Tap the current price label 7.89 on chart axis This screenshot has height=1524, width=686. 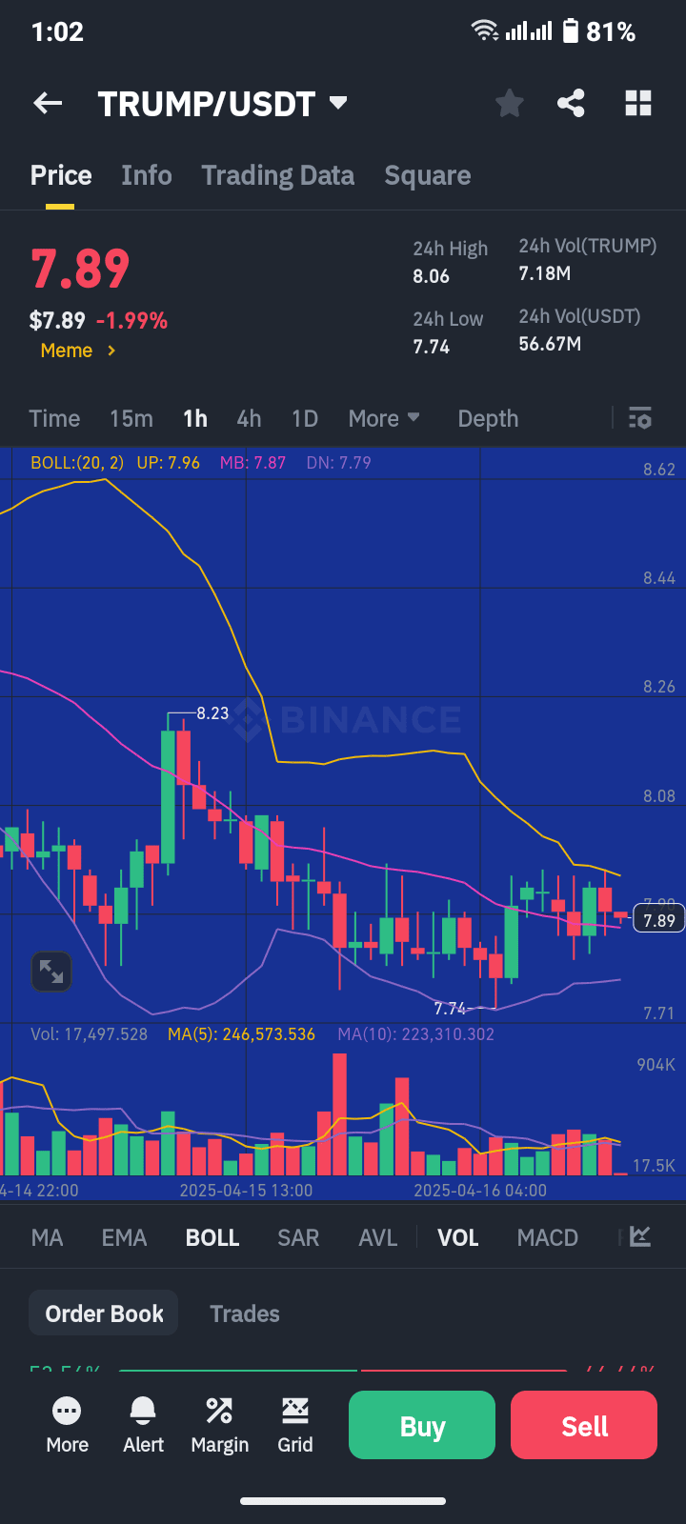point(658,920)
